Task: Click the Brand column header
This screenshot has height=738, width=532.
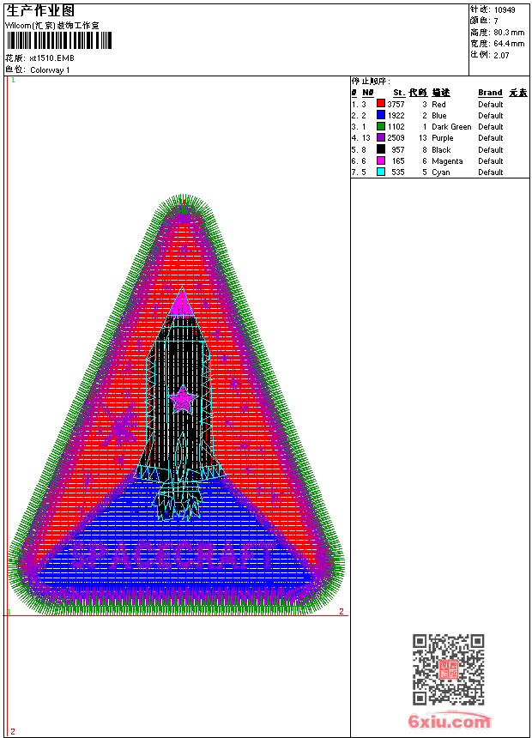Action: [490, 93]
